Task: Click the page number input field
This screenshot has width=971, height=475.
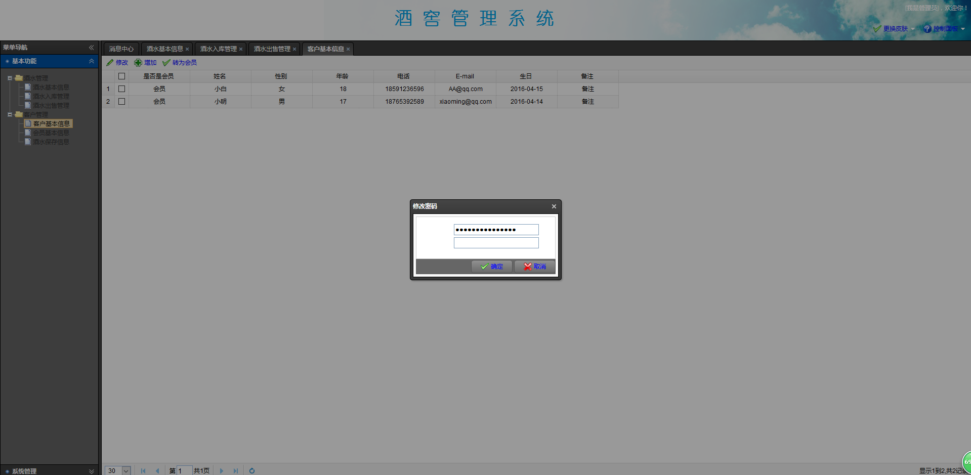Action: (x=184, y=471)
